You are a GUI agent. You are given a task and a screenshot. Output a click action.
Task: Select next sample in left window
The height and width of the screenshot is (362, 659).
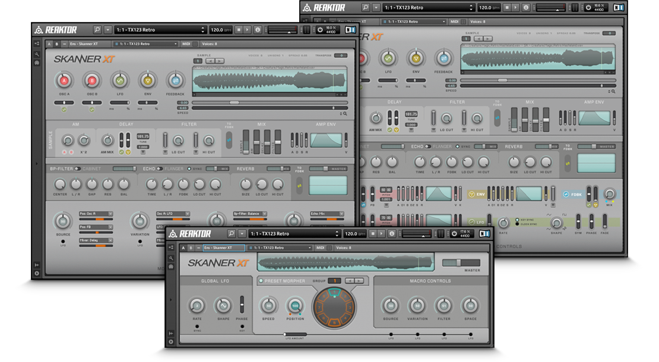click(x=220, y=61)
